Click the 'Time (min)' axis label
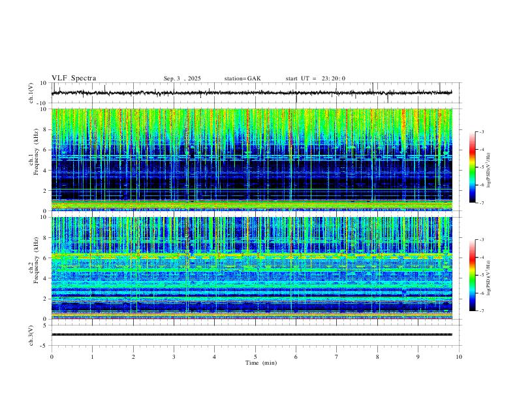Image resolution: width=517 pixels, height=400 pixels. click(261, 363)
